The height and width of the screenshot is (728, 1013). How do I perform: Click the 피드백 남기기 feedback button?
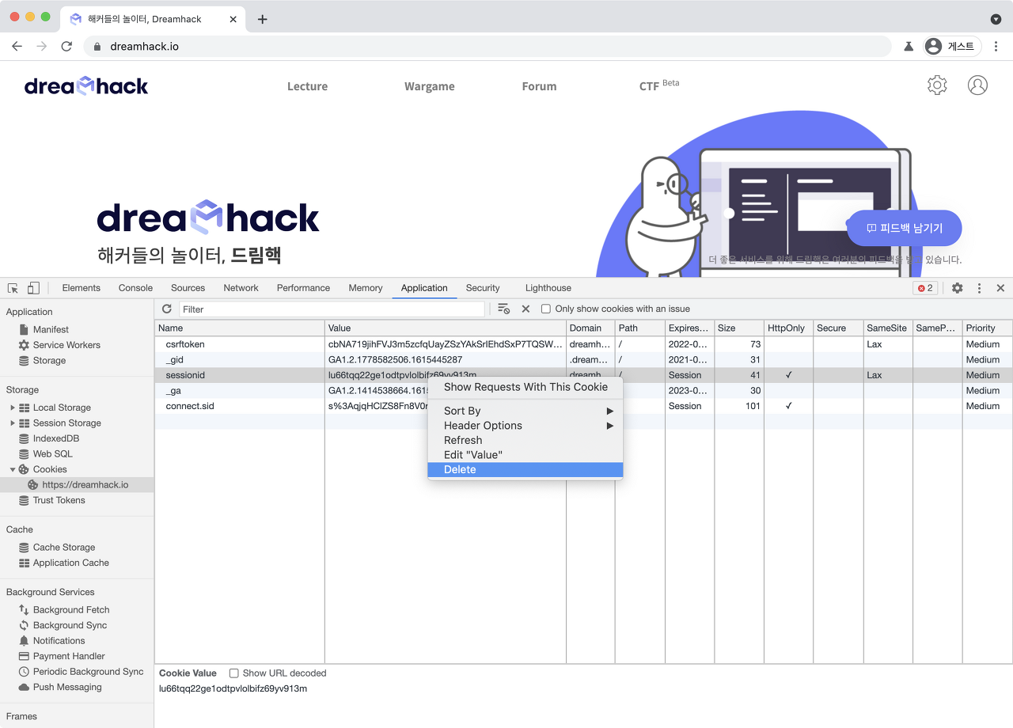905,228
